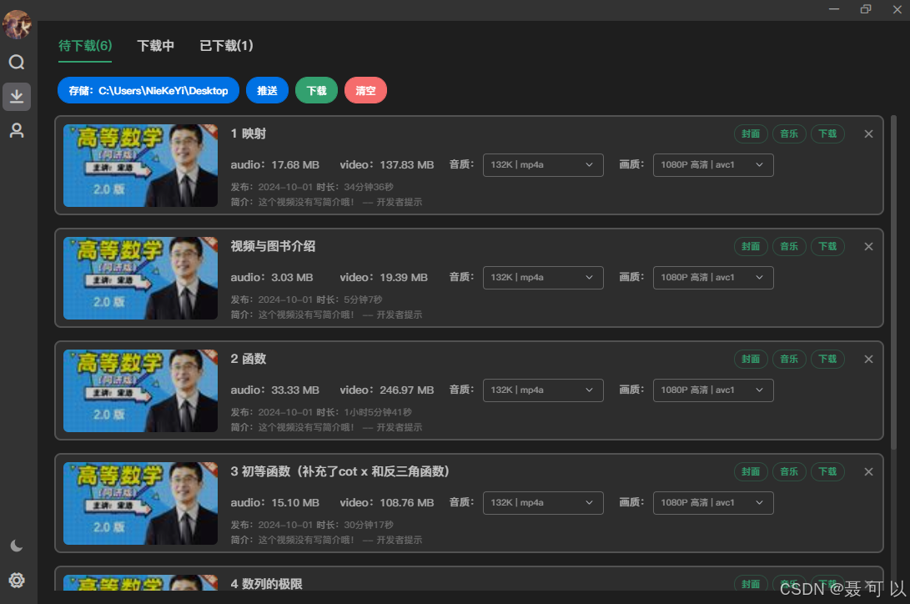Remove the '3 初等函数' item with X
The width and height of the screenshot is (910, 604).
click(x=868, y=471)
